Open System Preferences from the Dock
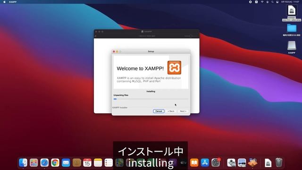This screenshot has width=302, height=170. click(216, 162)
